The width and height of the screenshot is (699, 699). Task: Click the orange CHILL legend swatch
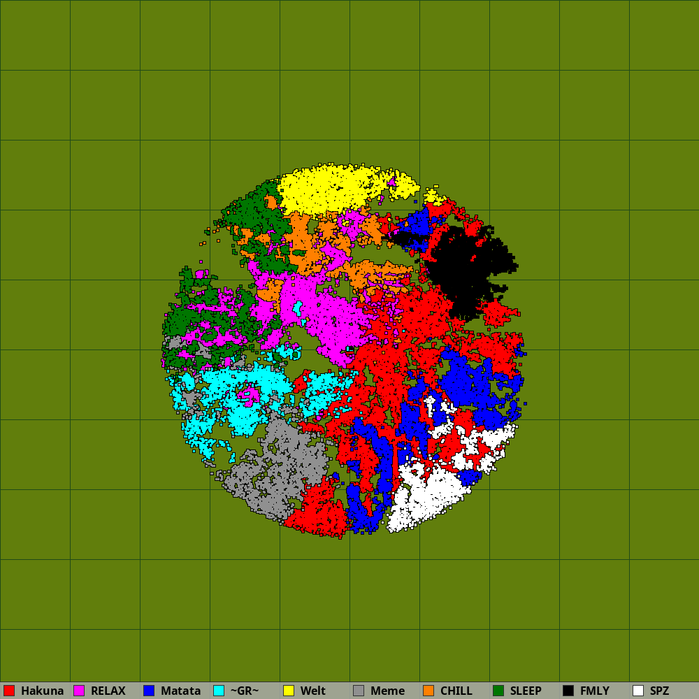(x=428, y=691)
